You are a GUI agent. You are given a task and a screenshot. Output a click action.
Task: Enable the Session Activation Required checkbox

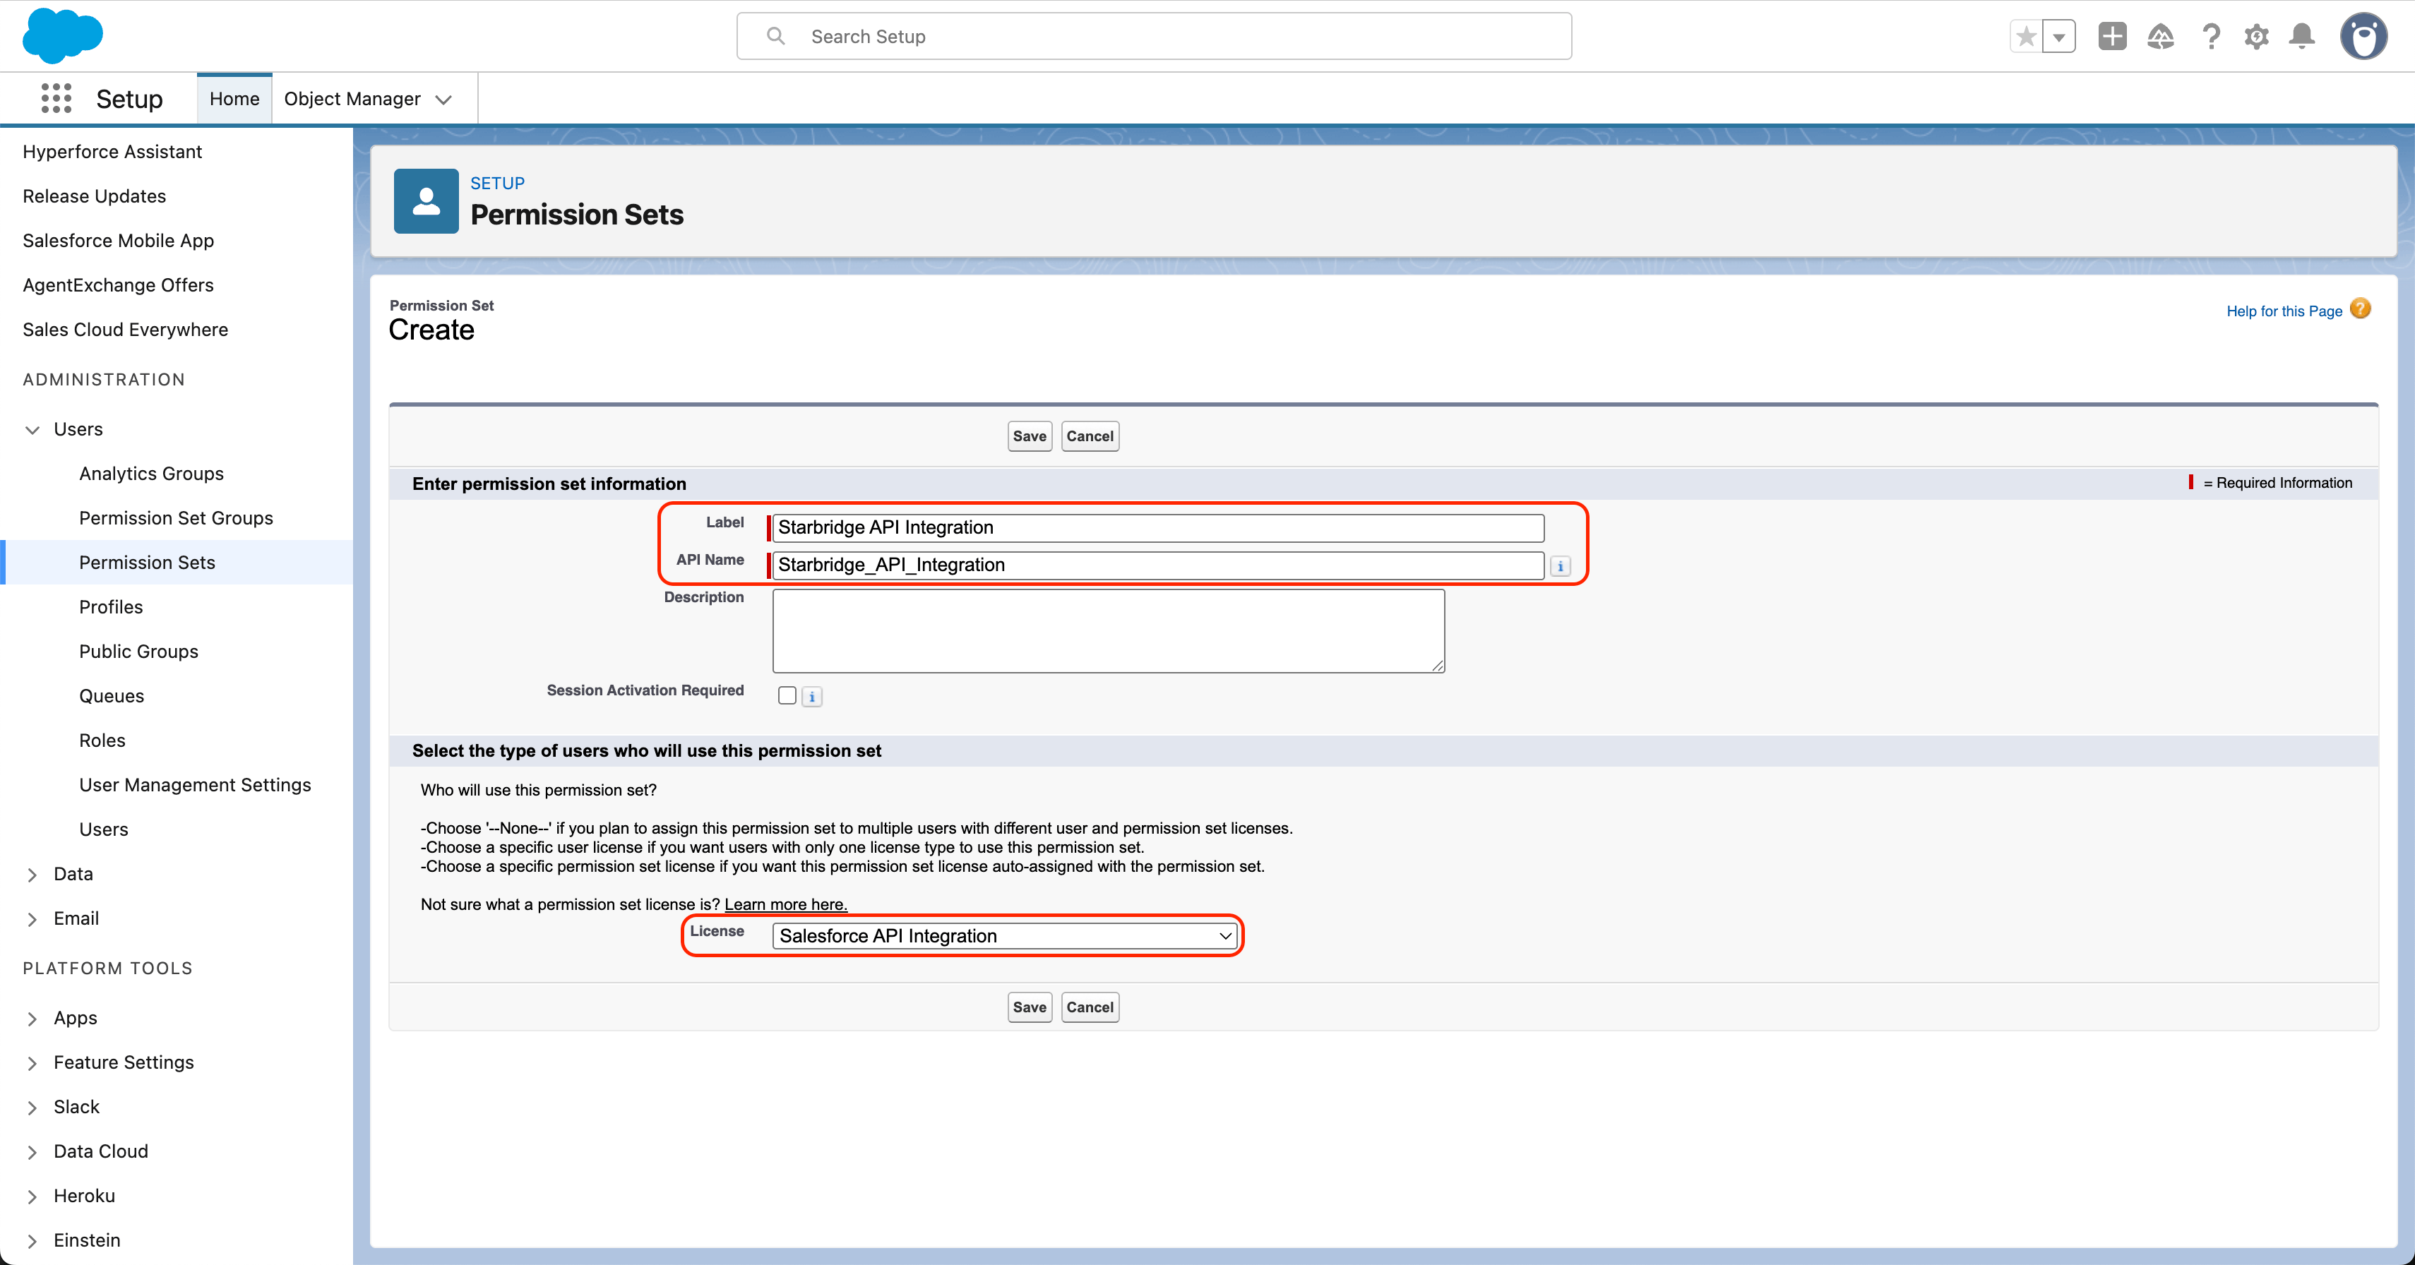point(787,695)
